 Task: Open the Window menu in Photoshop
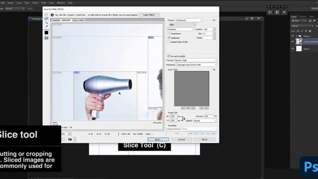[61, 3]
